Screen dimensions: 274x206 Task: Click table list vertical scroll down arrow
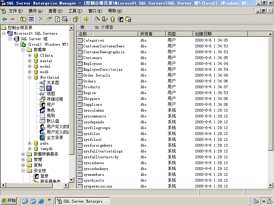(x=270, y=185)
